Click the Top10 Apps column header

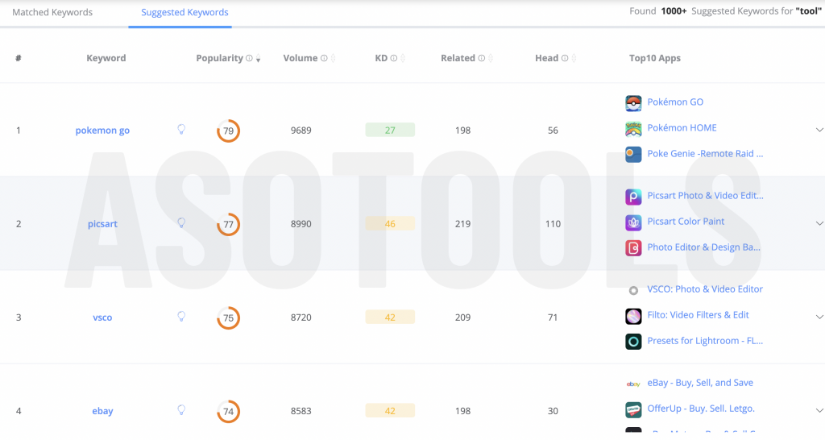click(654, 58)
